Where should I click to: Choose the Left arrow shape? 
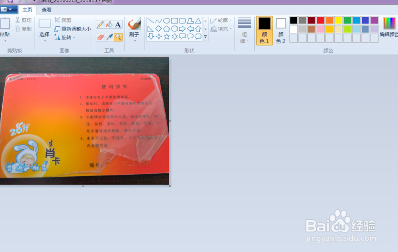click(190, 29)
